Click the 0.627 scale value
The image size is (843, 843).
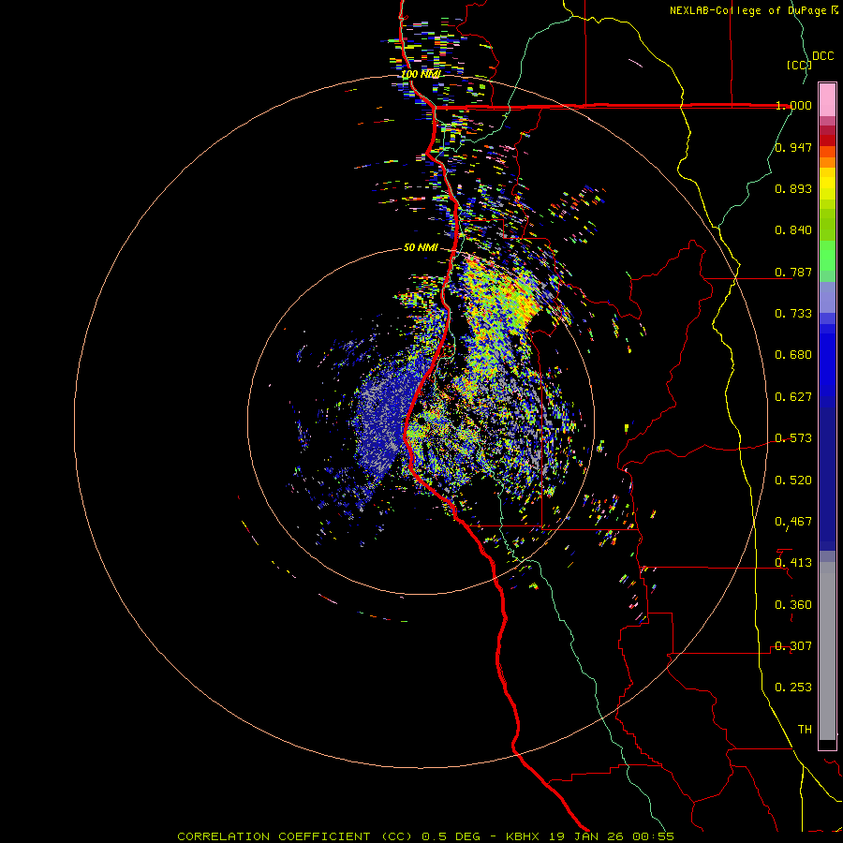click(793, 397)
